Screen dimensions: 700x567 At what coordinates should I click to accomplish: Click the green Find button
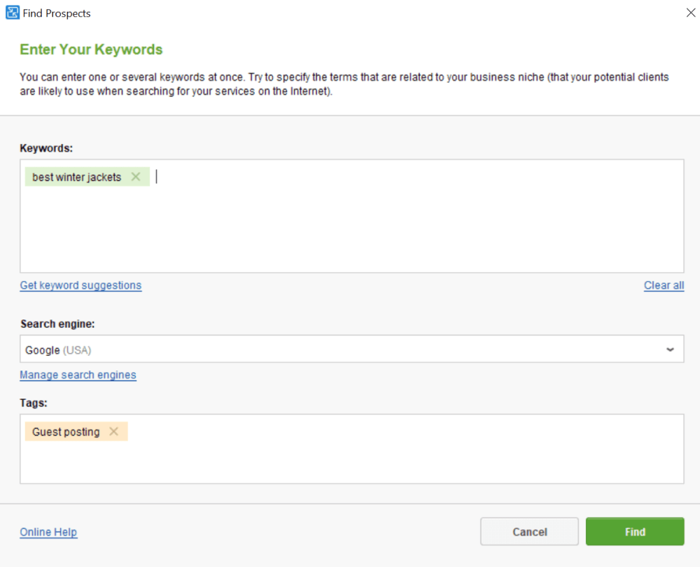635,531
